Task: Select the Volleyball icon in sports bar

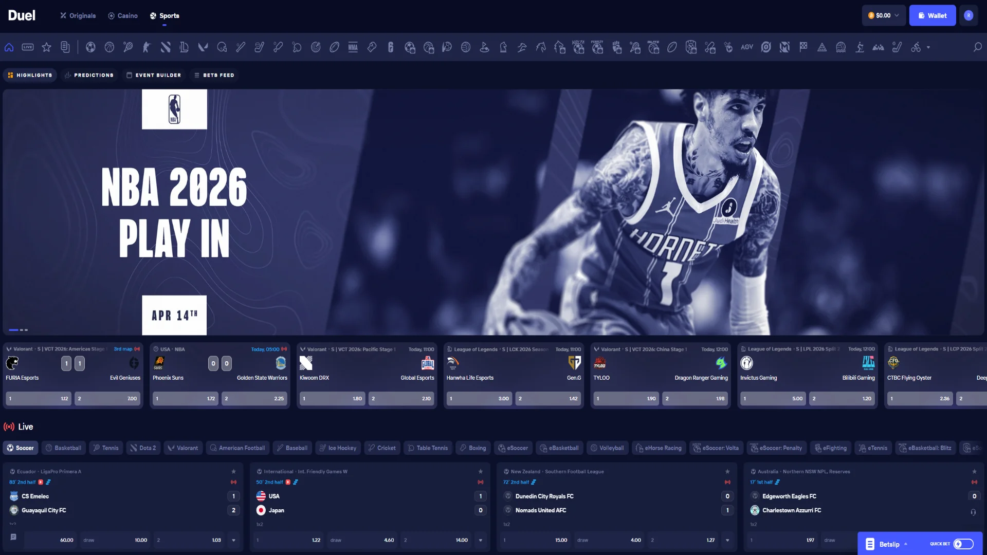Action: coord(466,47)
